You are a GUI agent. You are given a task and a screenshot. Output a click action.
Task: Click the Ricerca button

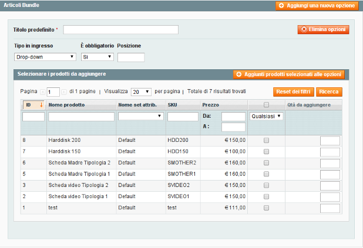coord(329,92)
